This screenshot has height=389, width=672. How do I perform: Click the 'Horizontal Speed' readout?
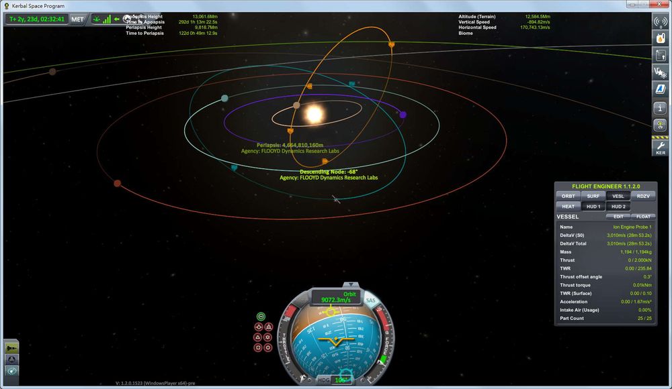pyautogui.click(x=504, y=27)
